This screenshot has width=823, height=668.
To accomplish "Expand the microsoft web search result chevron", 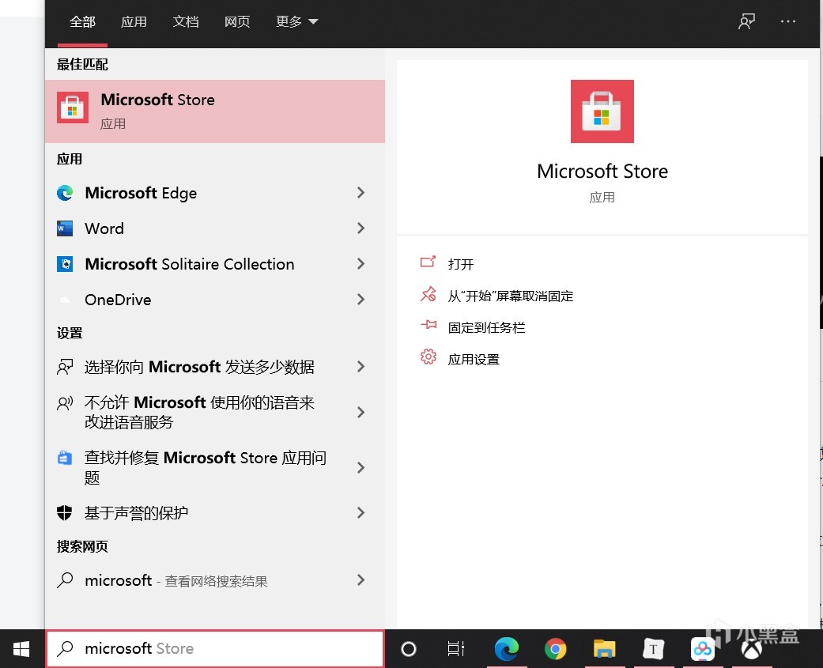I will (361, 580).
